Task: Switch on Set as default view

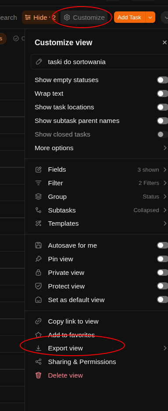Action: click(162, 299)
